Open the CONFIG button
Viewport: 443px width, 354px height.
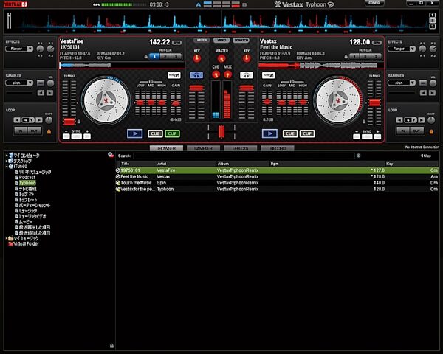(374, 4)
